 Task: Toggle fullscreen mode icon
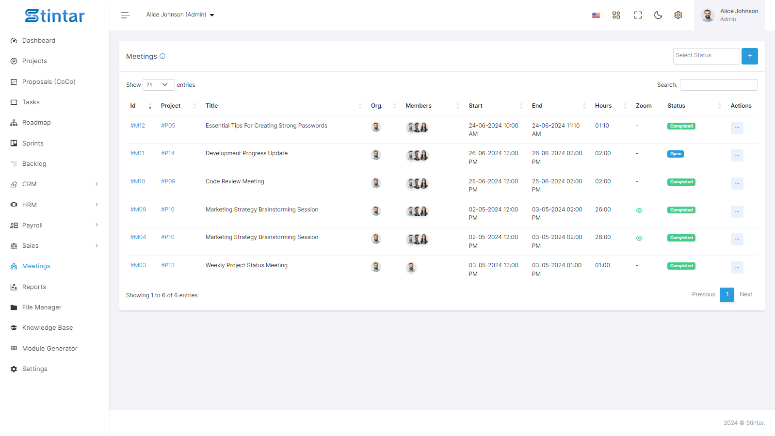[x=638, y=15]
